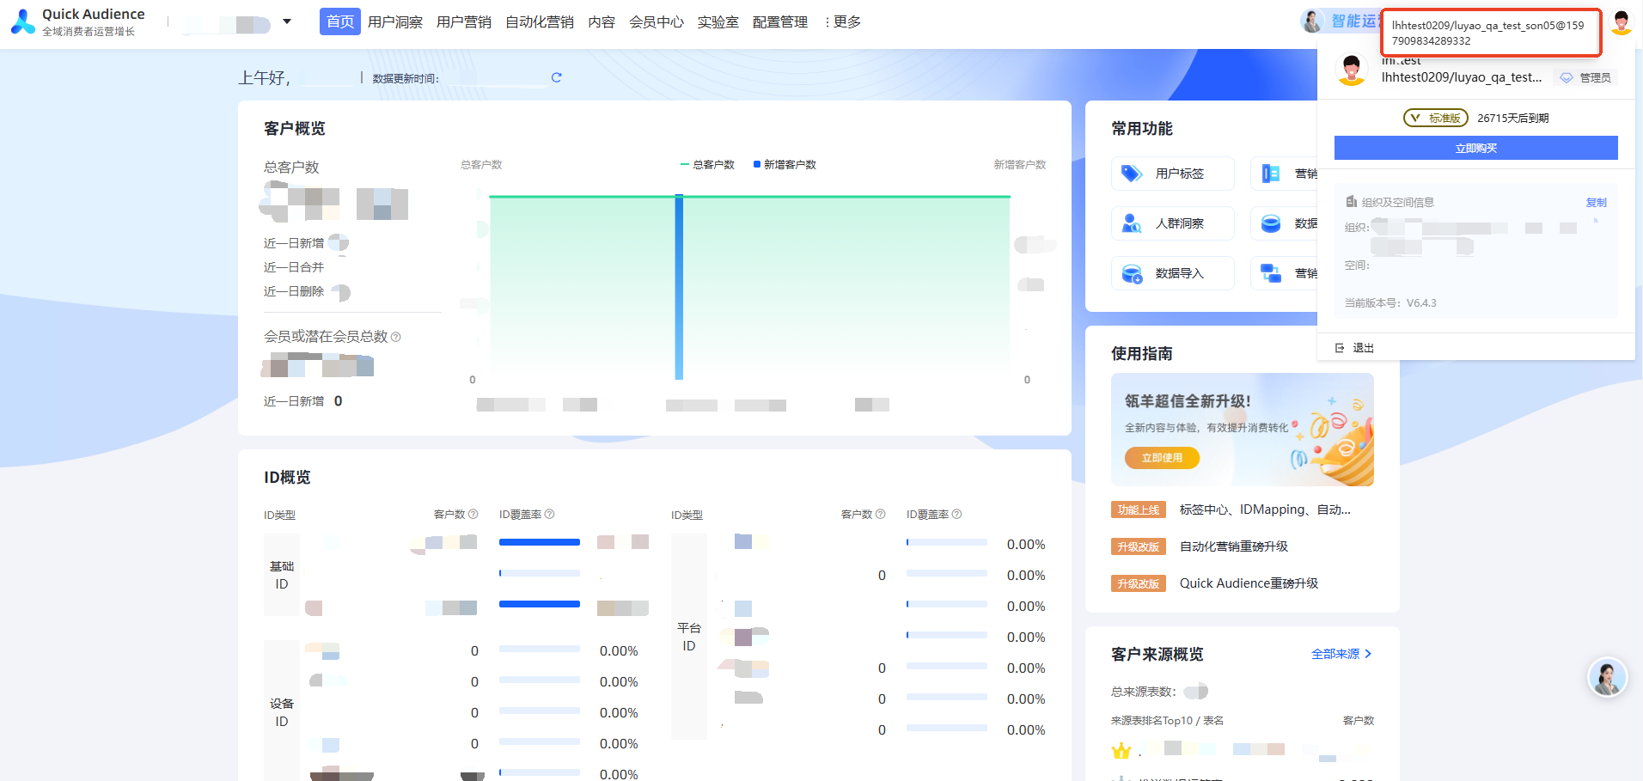The image size is (1643, 781).
Task: Click the user avatar in the top bar
Action: 1622,22
